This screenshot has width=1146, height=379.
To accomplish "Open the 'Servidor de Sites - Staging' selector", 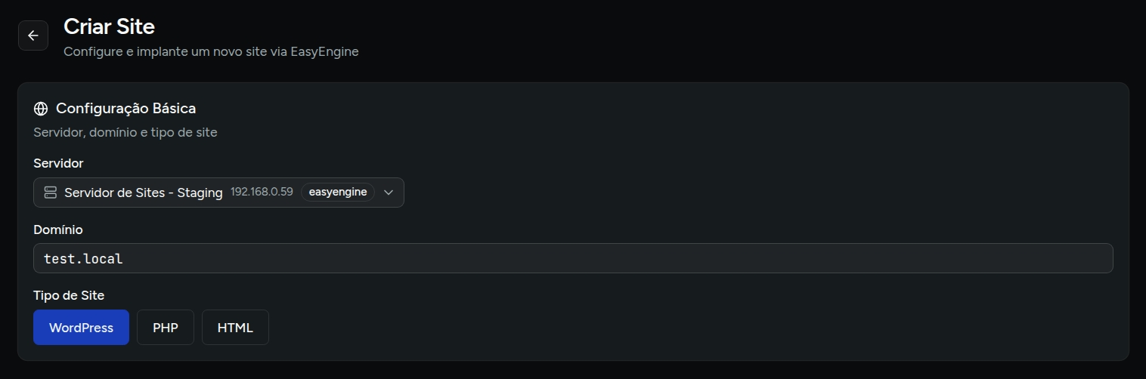I will coord(144,193).
